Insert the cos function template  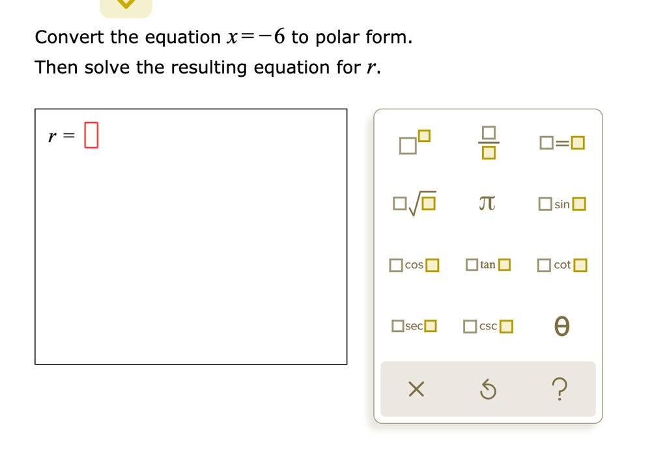point(413,264)
